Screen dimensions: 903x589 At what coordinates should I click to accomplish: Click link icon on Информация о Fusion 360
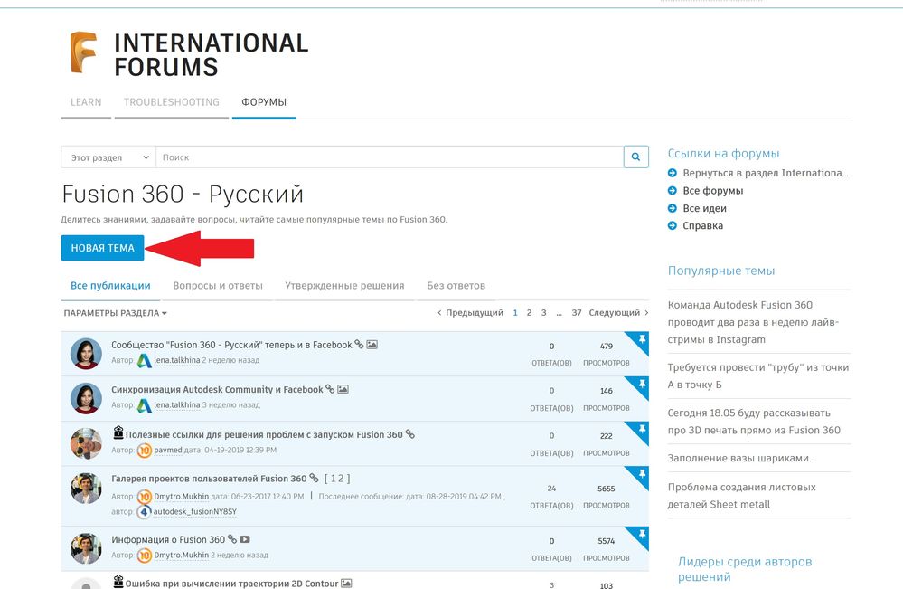point(232,539)
